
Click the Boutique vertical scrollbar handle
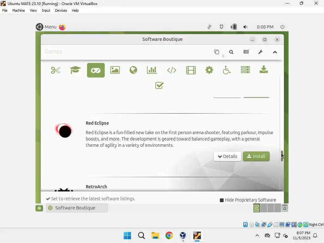pyautogui.click(x=282, y=156)
